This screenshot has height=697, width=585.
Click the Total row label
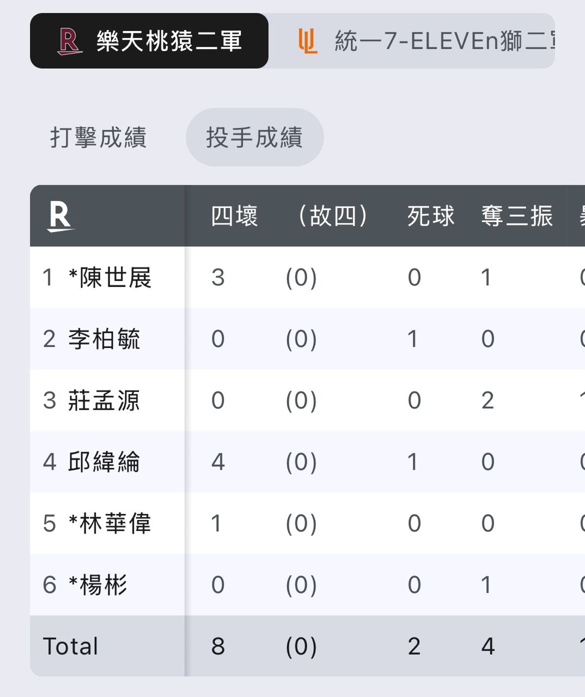[x=71, y=646]
